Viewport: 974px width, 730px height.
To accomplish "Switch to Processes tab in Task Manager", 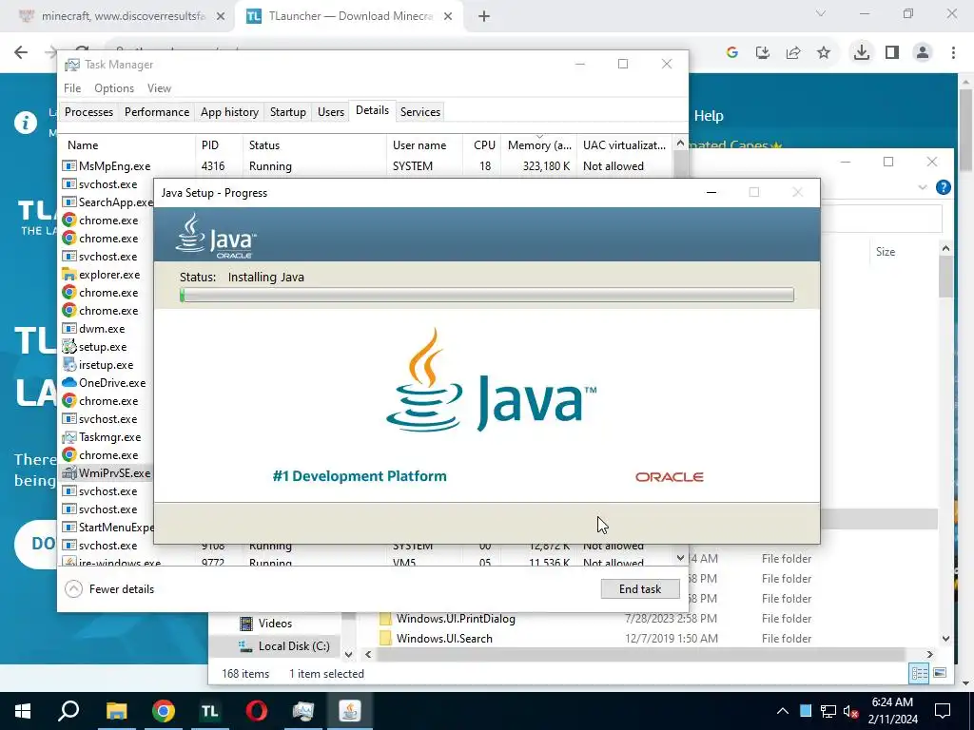I will point(88,112).
